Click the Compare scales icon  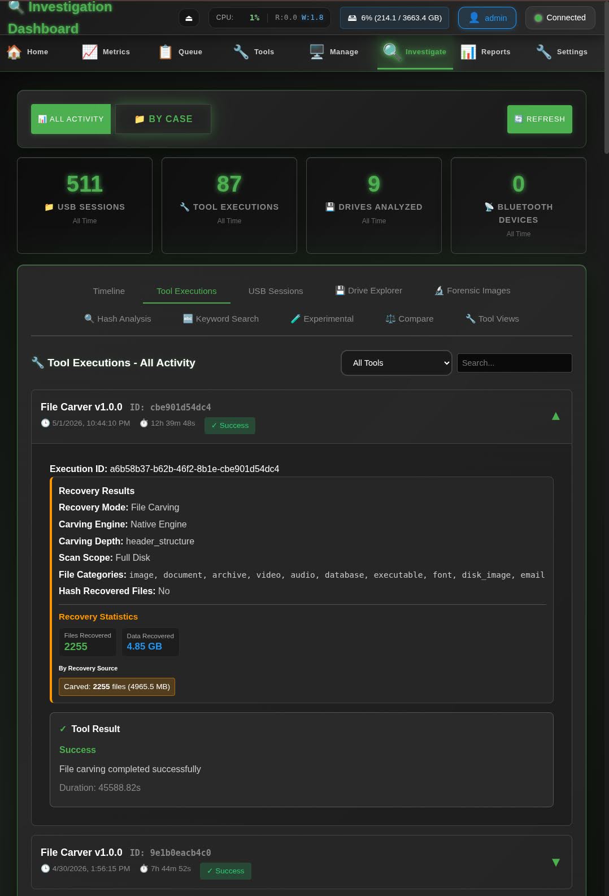point(390,319)
